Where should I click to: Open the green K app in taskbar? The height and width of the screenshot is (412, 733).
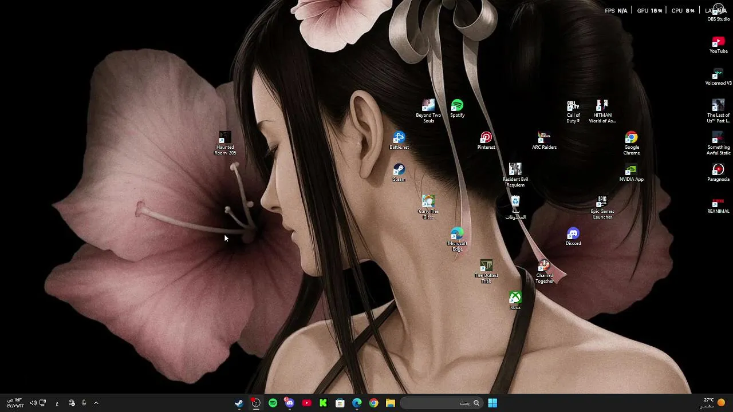coord(323,403)
